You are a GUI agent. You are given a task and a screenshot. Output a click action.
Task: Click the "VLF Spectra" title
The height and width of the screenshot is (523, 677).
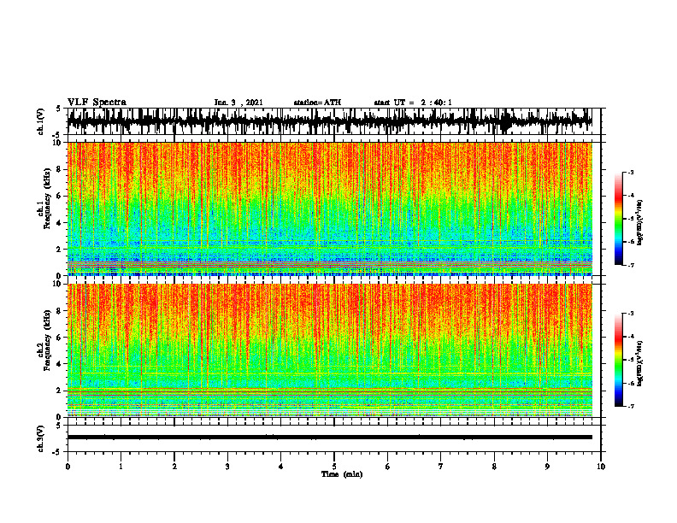pos(97,103)
